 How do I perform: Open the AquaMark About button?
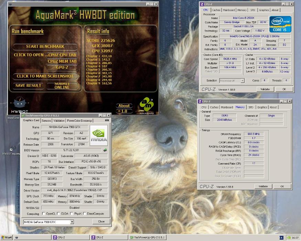124,106
